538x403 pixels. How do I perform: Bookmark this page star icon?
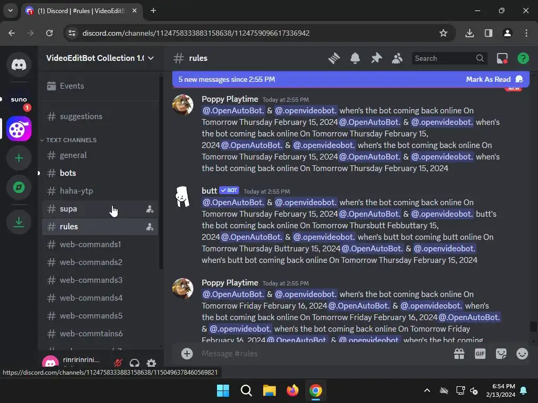point(443,33)
